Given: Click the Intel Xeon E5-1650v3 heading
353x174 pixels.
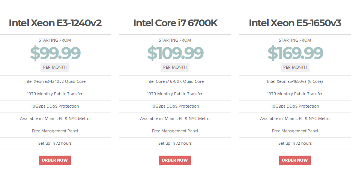Looking at the screenshot, I should [295, 23].
